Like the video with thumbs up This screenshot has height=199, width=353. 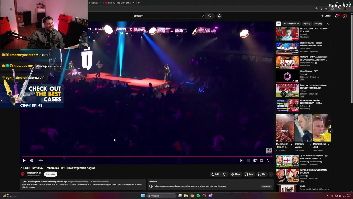click(x=215, y=174)
